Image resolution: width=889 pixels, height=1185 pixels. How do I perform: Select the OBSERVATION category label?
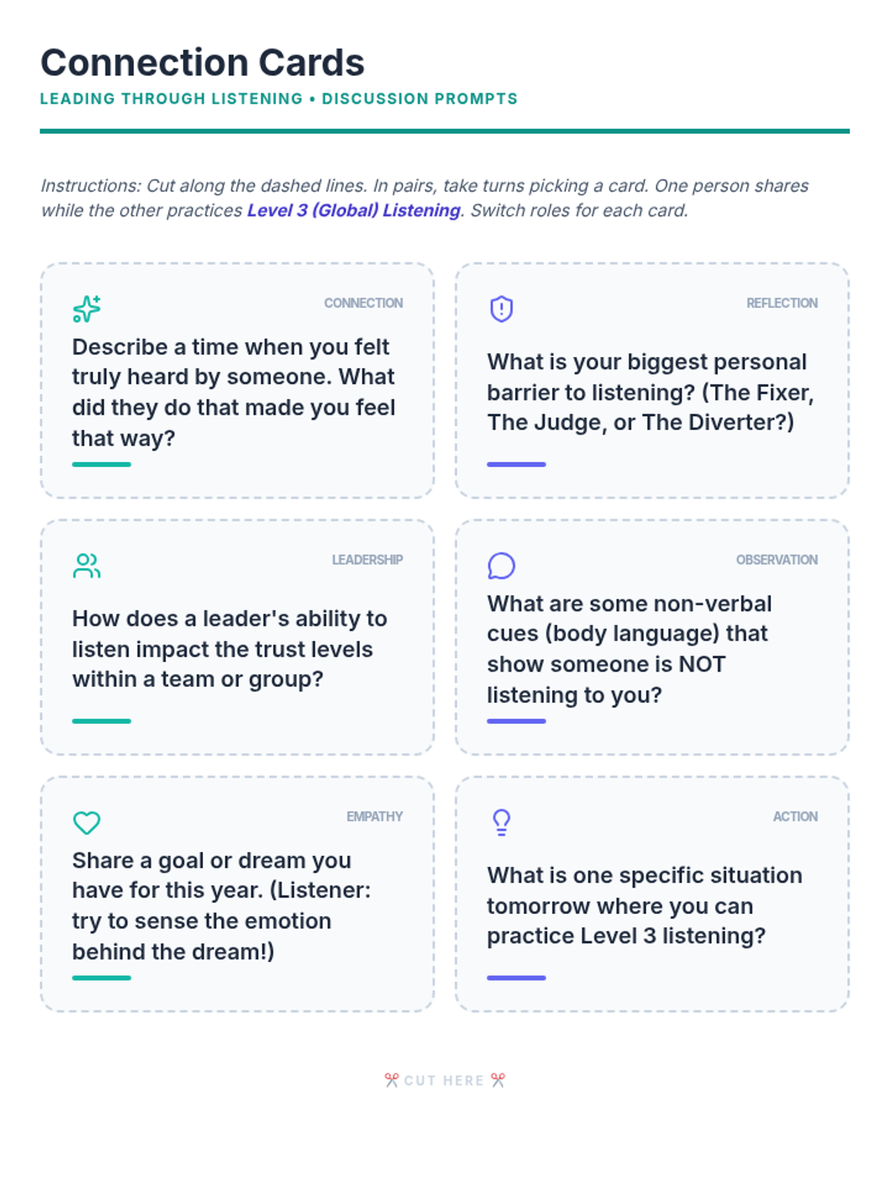point(776,560)
